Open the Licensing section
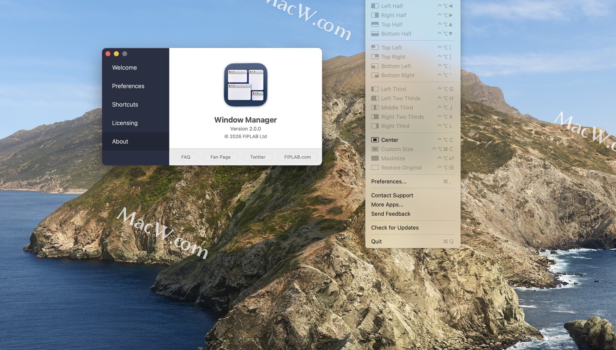The width and height of the screenshot is (616, 350). pos(124,123)
